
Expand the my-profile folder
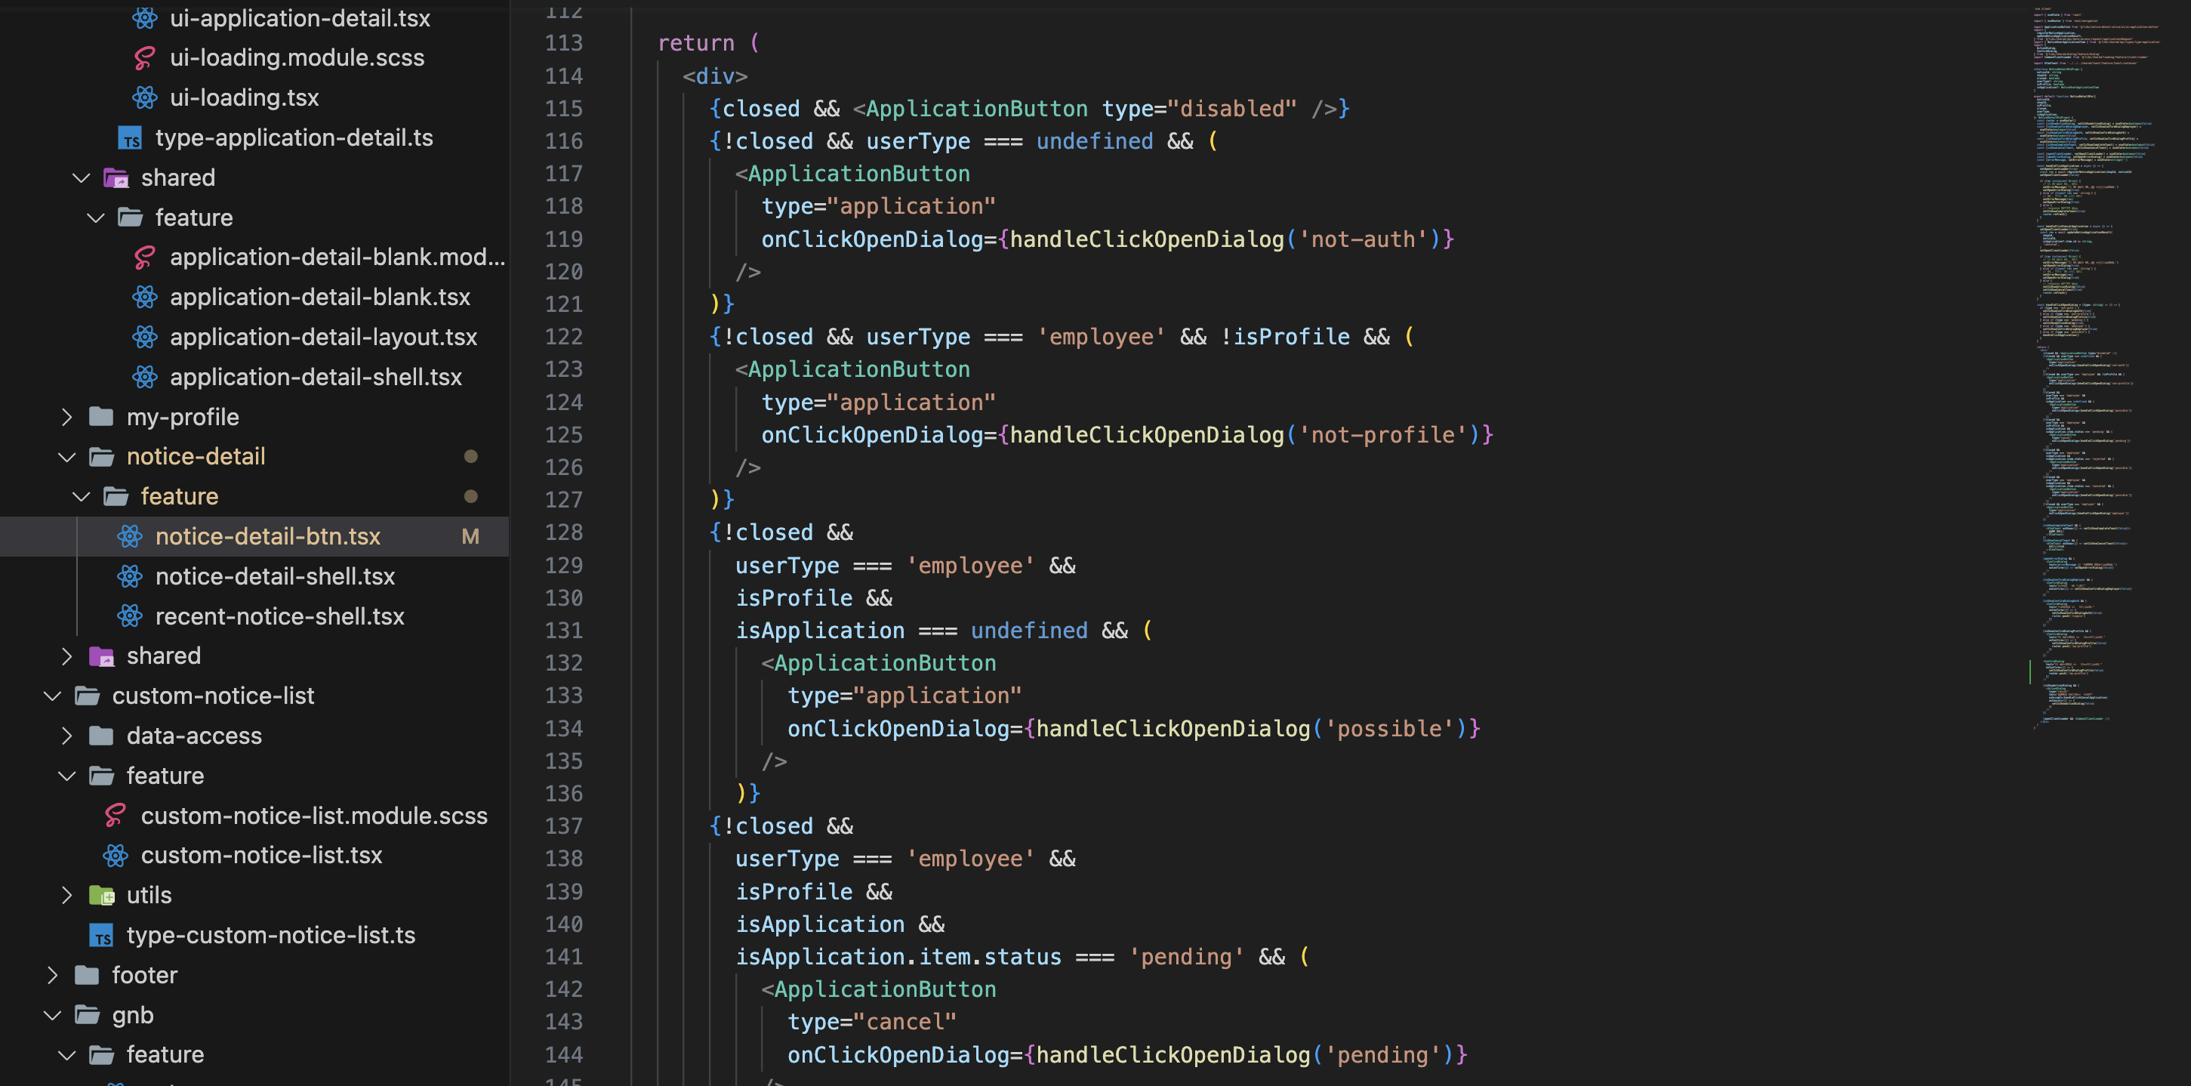(67, 417)
